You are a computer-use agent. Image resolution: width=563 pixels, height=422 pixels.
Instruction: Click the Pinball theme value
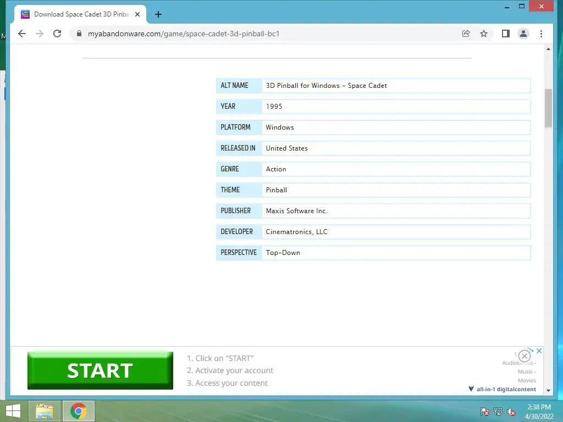pyautogui.click(x=276, y=190)
